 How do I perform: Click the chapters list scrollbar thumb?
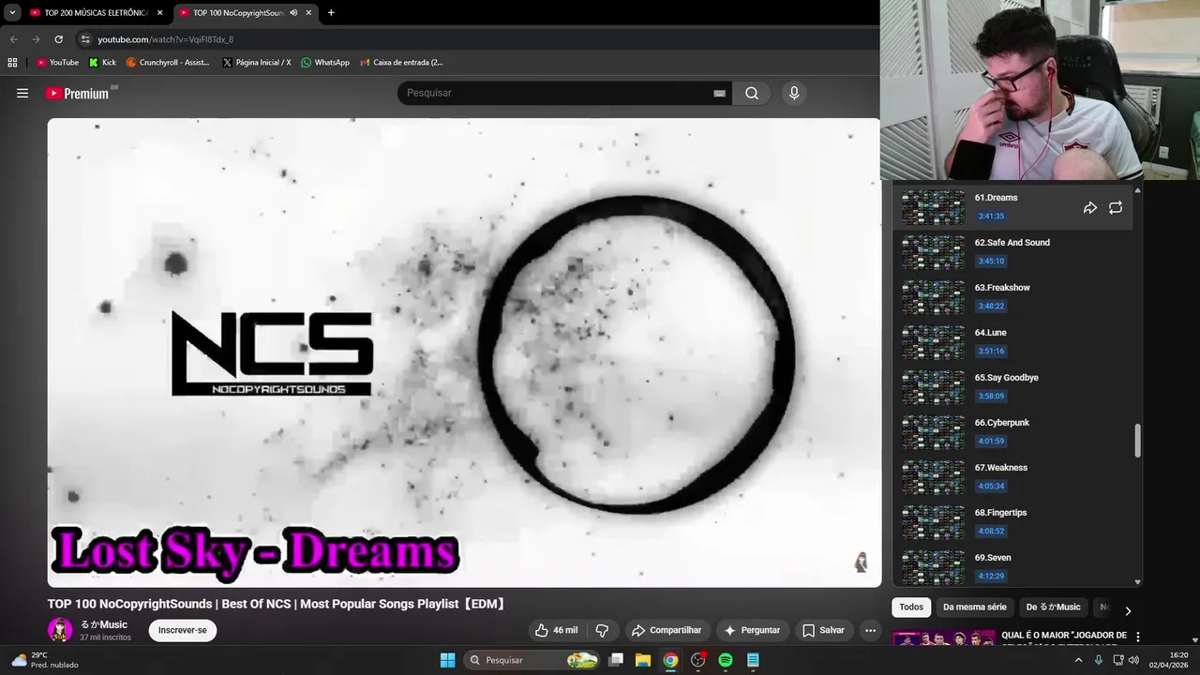tap(1138, 441)
